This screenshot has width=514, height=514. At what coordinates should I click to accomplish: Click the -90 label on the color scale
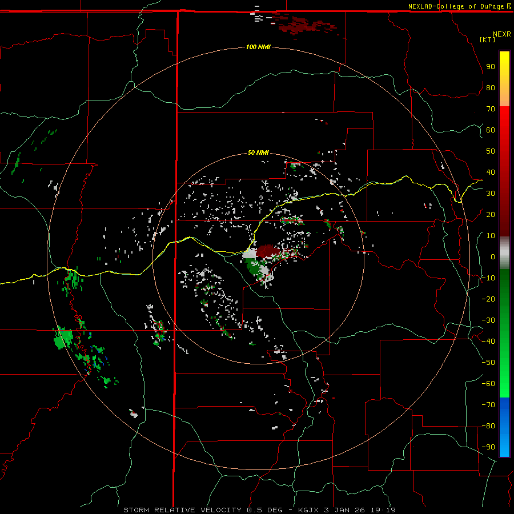point(488,447)
